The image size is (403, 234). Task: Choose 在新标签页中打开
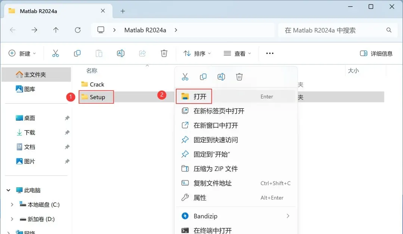click(236, 111)
